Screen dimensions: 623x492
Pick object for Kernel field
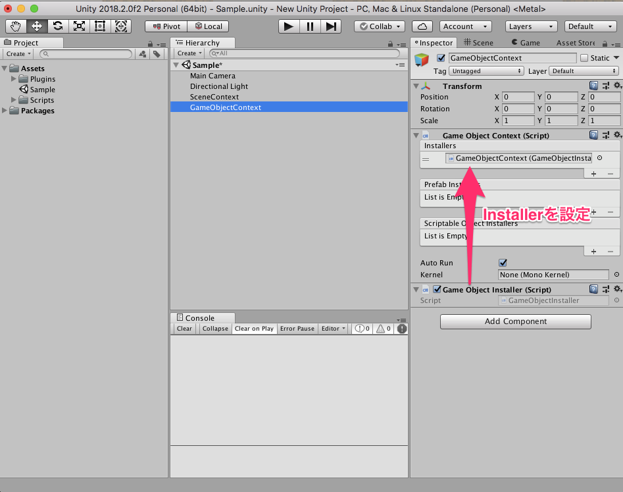[x=616, y=275]
